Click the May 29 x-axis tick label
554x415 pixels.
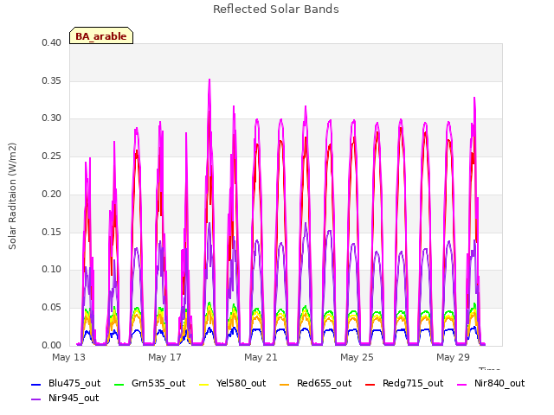(453, 357)
